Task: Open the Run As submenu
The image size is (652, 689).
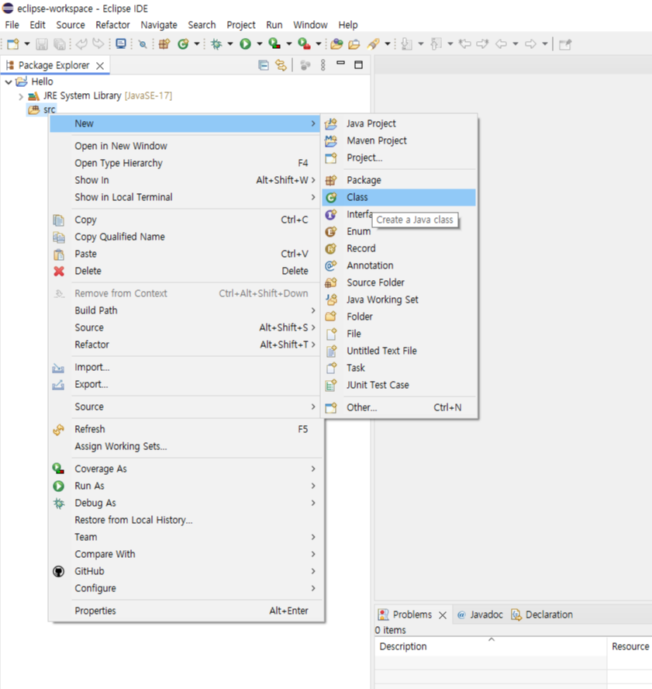Action: [x=186, y=486]
